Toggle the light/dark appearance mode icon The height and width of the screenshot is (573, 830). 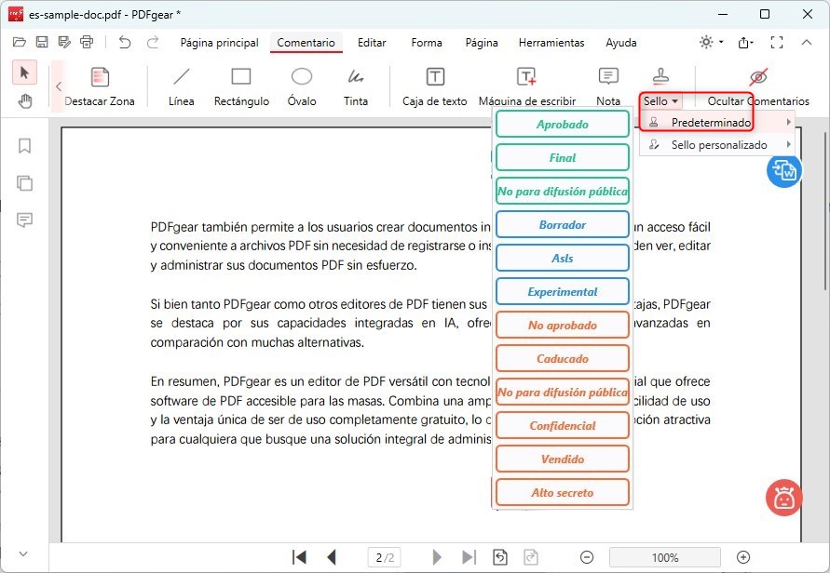click(703, 42)
